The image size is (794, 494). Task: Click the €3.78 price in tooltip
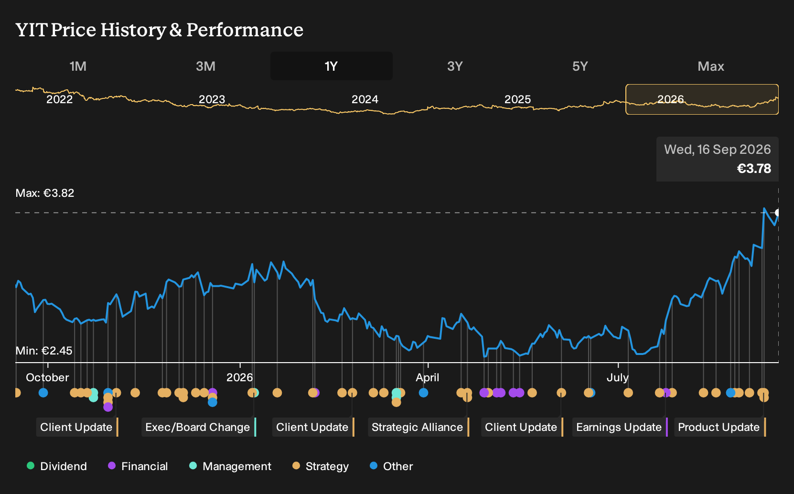[754, 169]
